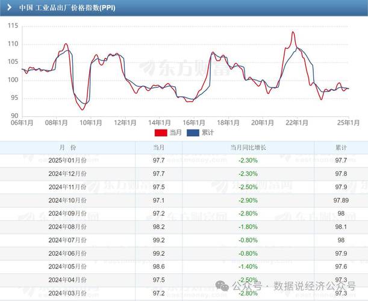This screenshot has height=301, width=368.
Task: Click the -2.90% growth value
Action: [x=248, y=200]
